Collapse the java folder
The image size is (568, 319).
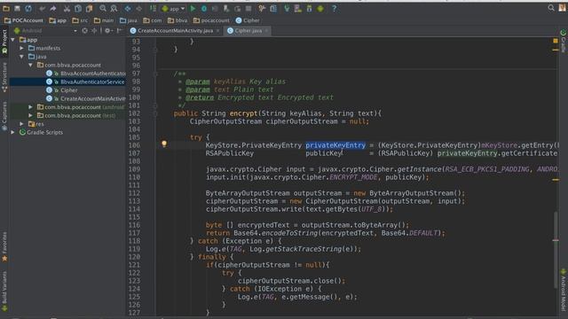pos(21,57)
